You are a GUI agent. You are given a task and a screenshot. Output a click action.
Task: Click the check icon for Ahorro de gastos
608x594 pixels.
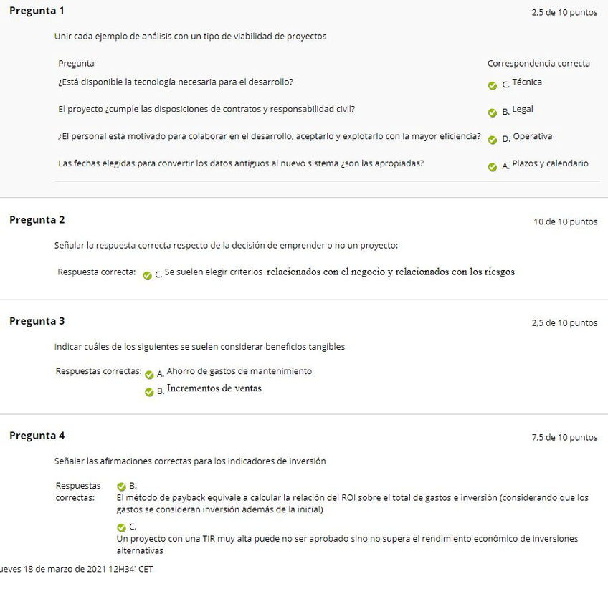click(149, 374)
